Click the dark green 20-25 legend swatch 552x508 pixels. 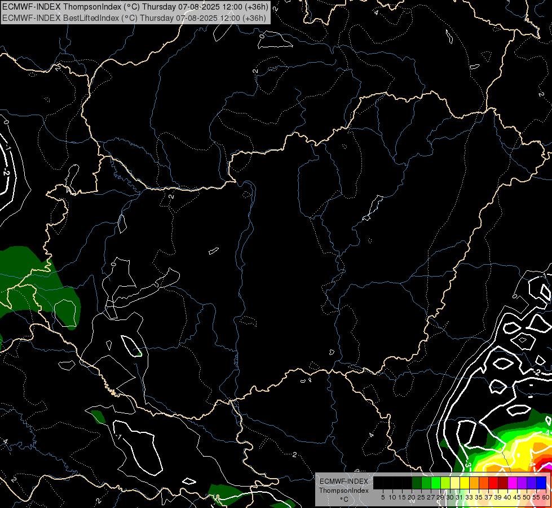click(417, 483)
